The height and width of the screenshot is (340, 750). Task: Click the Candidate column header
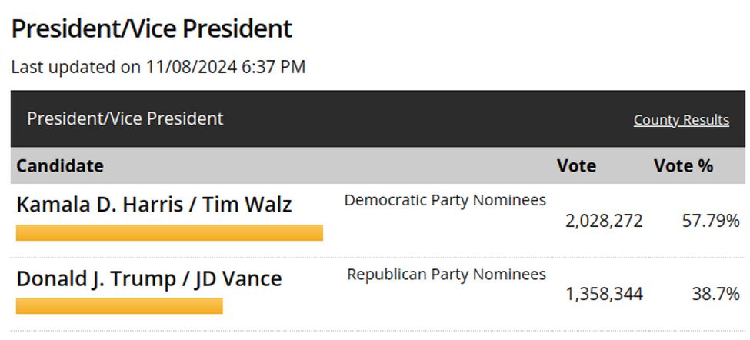[60, 166]
